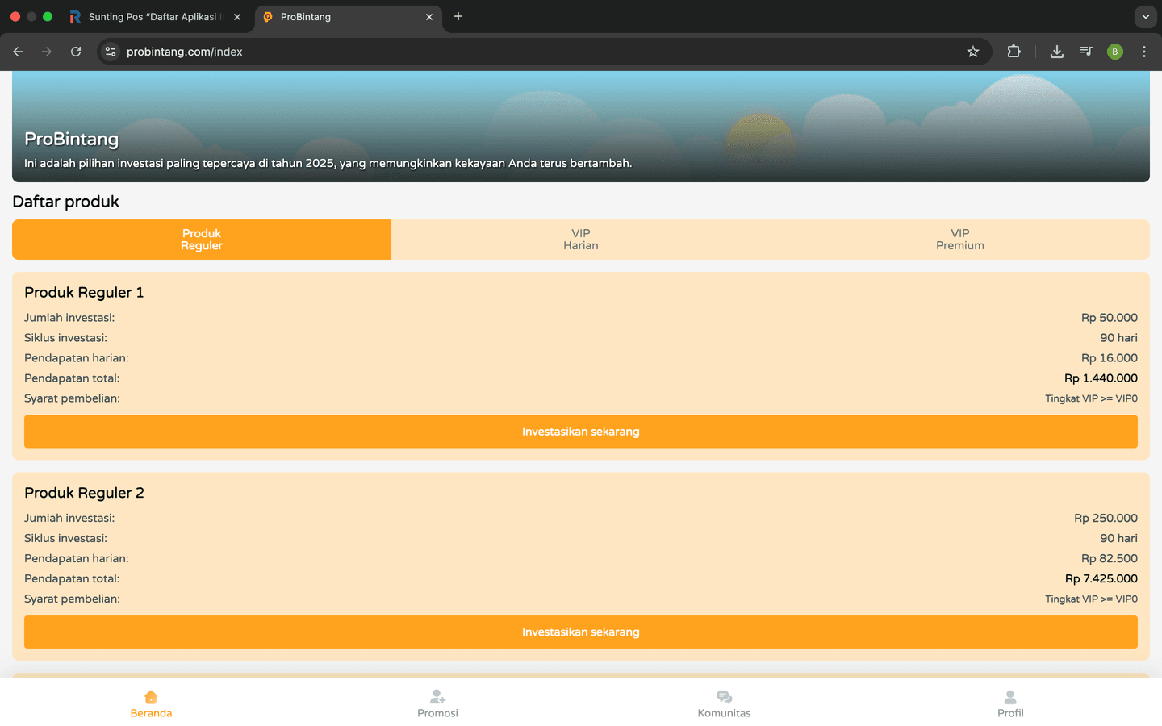Select the Produk Reguler tab
Image resolution: width=1162 pixels, height=726 pixels.
[202, 240]
